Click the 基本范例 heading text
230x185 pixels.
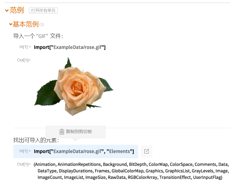pos(25,24)
